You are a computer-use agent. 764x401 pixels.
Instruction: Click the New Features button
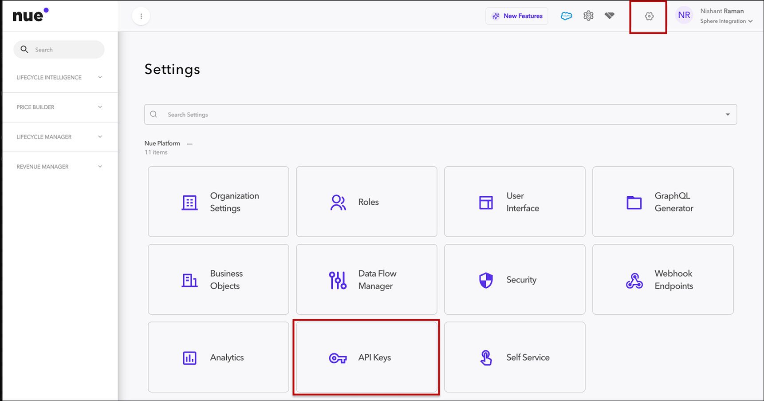(x=517, y=16)
